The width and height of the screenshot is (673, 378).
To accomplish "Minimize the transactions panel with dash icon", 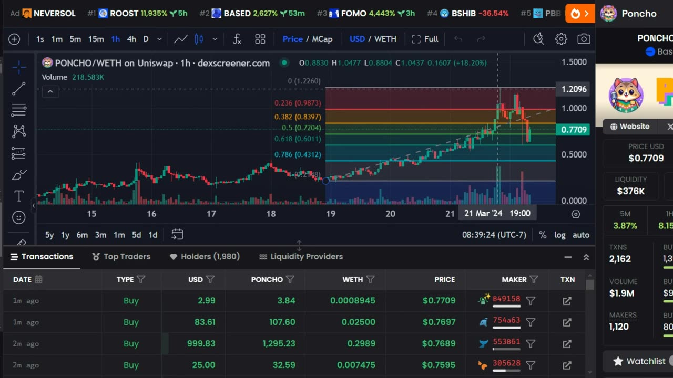I will coord(568,257).
